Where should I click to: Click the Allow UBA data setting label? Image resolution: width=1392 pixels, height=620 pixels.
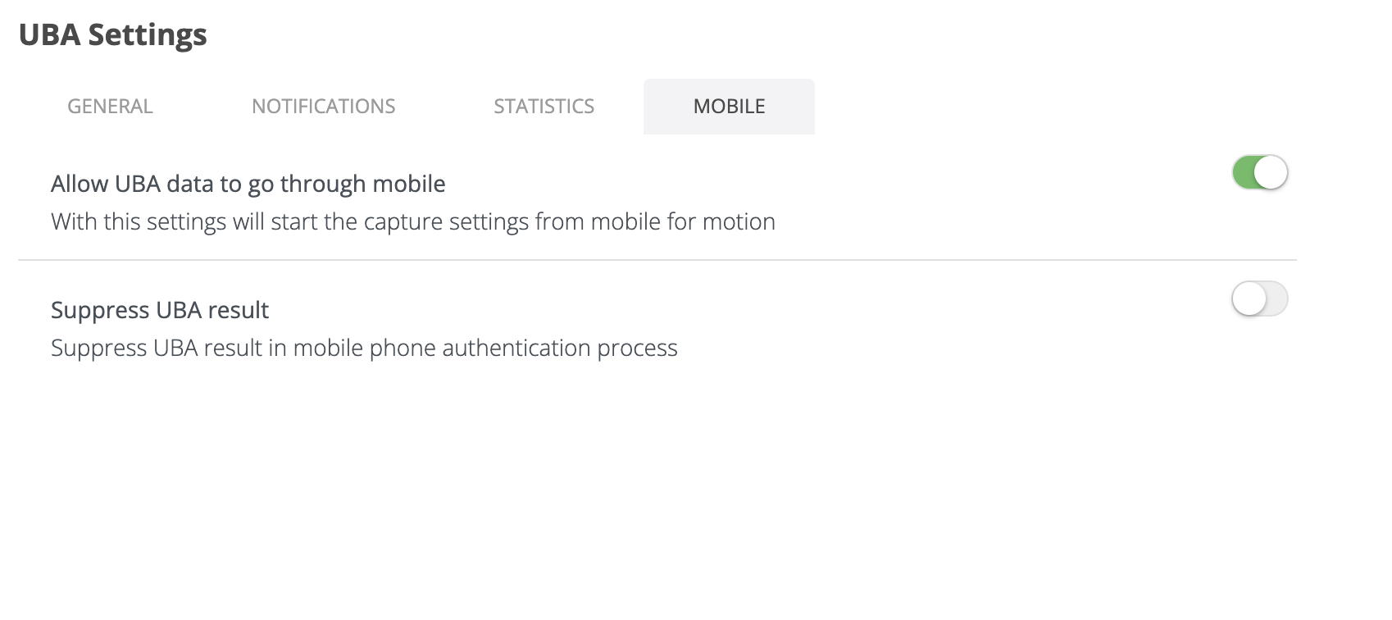click(x=248, y=184)
